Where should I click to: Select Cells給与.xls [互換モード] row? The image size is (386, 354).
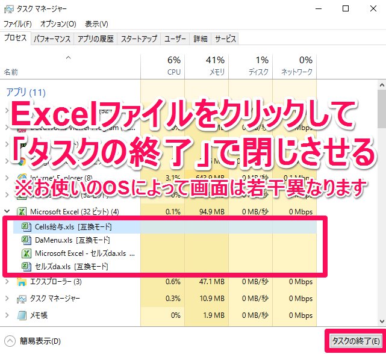(164, 227)
